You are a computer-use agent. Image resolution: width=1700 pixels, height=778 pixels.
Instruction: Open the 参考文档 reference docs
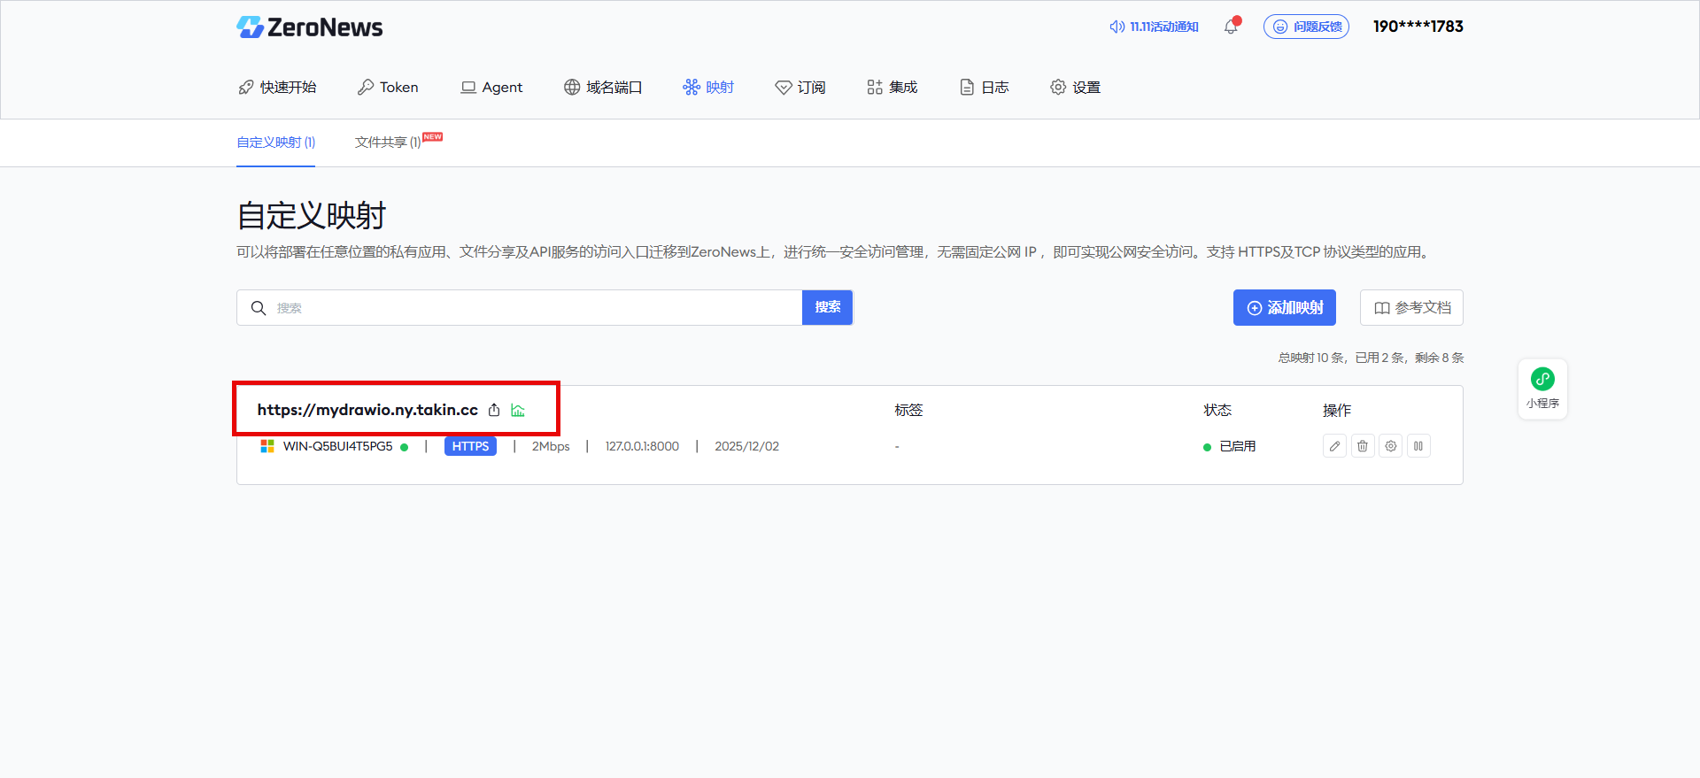click(1411, 307)
